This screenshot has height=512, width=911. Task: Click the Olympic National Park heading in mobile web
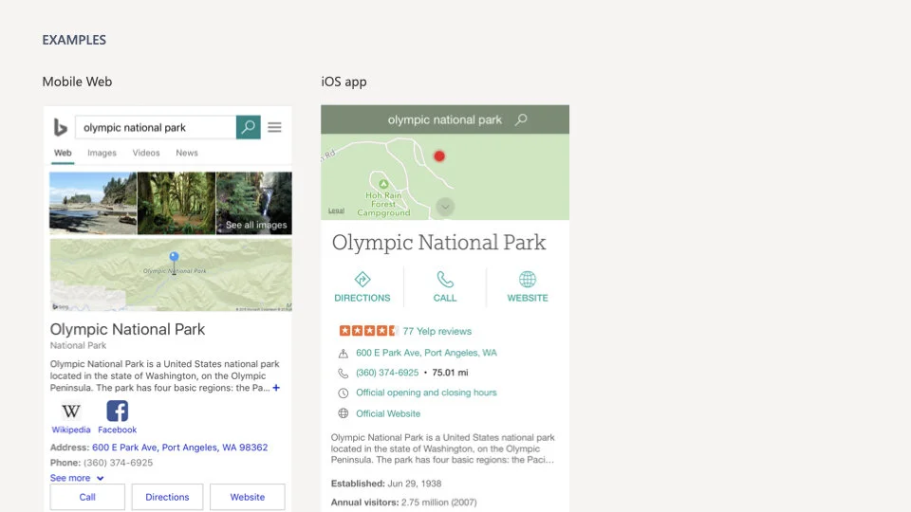click(x=127, y=329)
